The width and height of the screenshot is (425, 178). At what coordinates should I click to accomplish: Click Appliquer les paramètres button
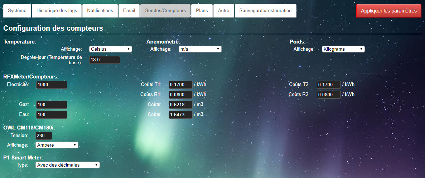(388, 11)
